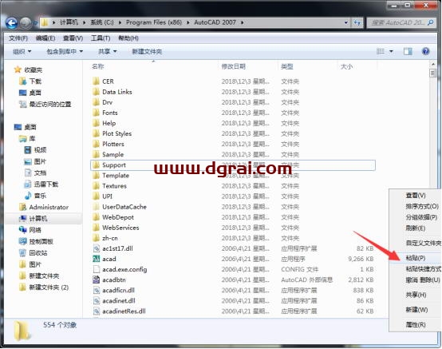Choose 属性(R) in the context menu
This screenshot has height=349, width=442.
tap(415, 324)
